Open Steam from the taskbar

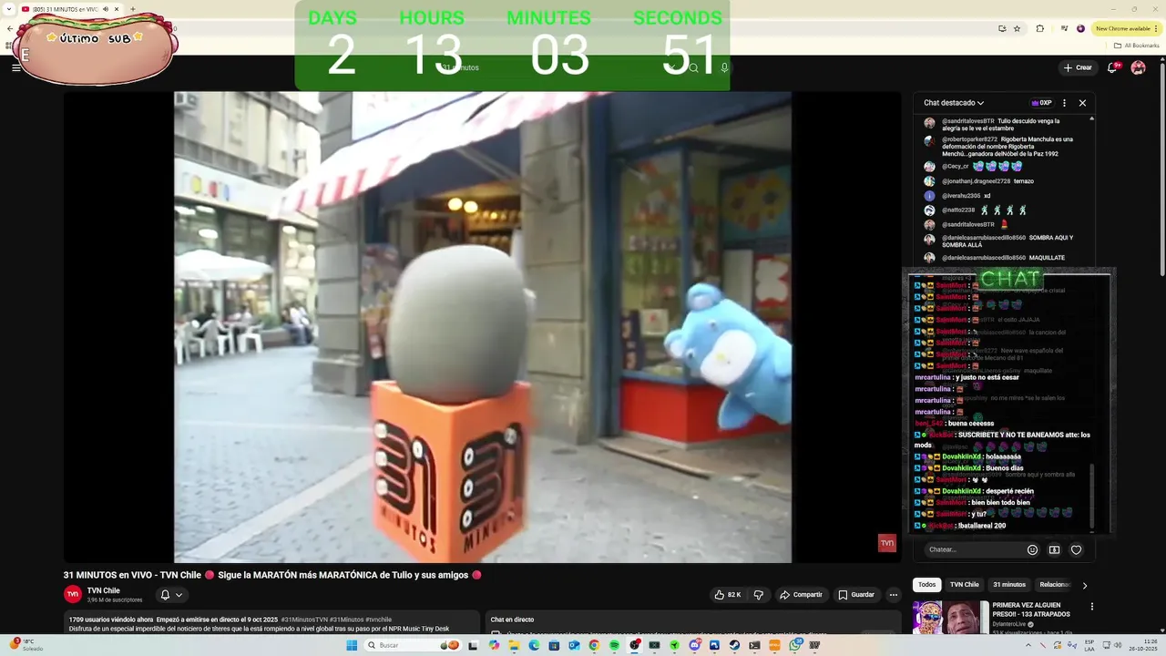[734, 645]
